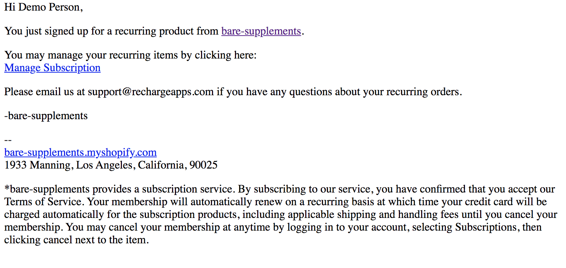
Task: Open the bare-supplements link in first sentence
Action: pos(261,31)
